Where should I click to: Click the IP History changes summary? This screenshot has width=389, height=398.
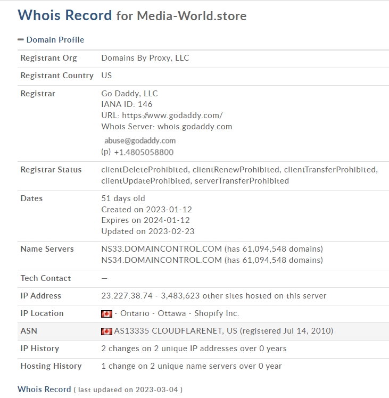(x=194, y=349)
